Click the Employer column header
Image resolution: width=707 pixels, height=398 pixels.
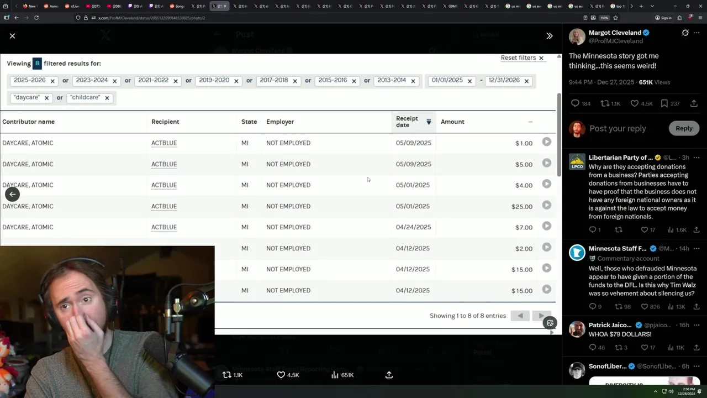click(x=280, y=122)
